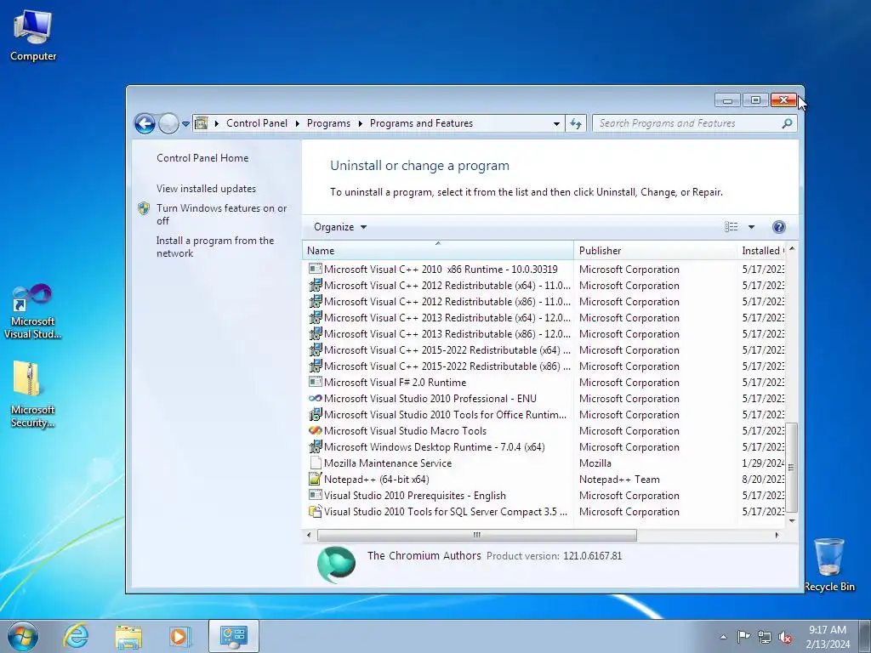Sort by the Publisher column header
The image size is (871, 653).
[x=655, y=251]
